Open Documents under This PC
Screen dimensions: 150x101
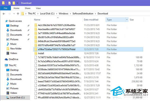pos(16,74)
